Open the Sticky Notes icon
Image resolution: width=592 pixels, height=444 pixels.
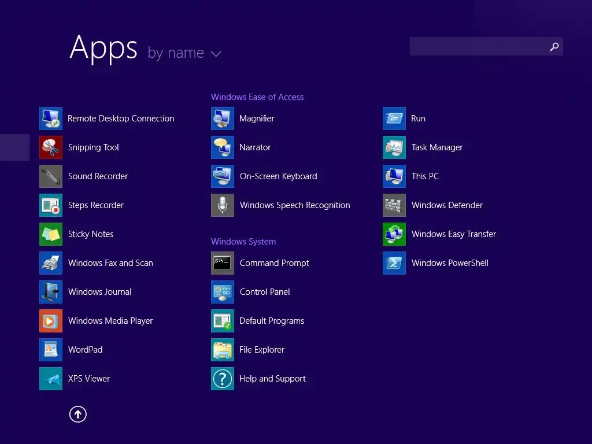click(51, 234)
